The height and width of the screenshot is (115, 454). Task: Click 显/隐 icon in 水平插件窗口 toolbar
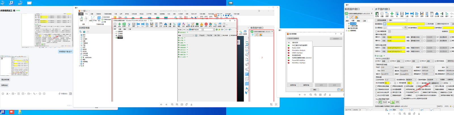click(377, 15)
